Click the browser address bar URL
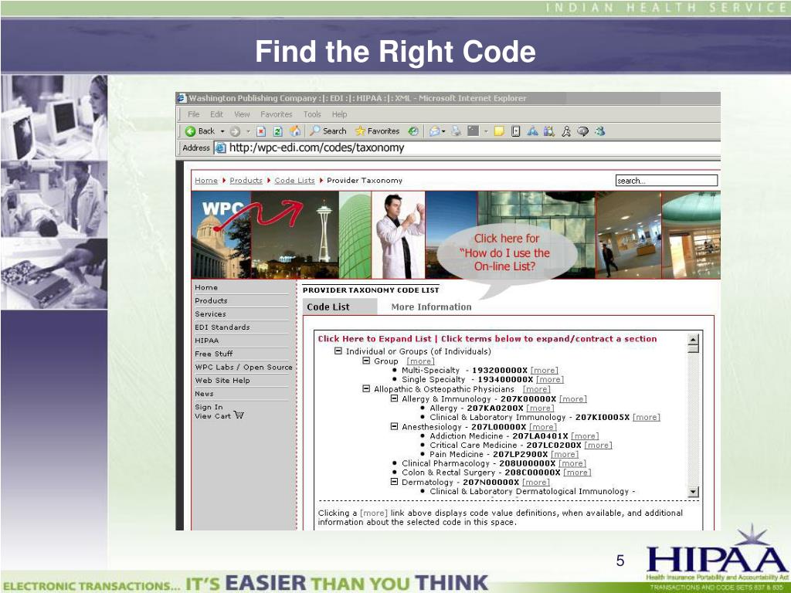Viewport: 791px width, 593px height. 317,147
